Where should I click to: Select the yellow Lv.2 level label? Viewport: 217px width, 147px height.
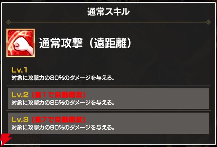(x=19, y=95)
